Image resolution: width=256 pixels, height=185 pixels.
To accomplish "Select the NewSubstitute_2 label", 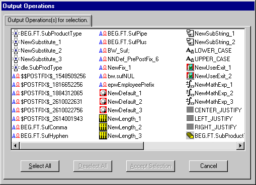I will (x=41, y=51).
